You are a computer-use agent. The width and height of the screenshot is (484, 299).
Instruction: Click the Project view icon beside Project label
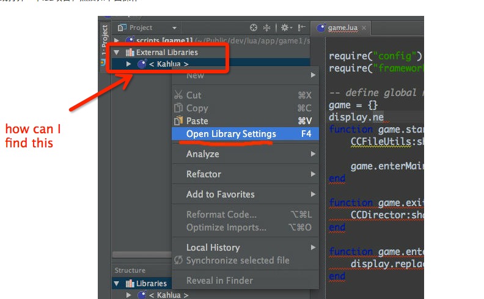pyautogui.click(x=122, y=28)
